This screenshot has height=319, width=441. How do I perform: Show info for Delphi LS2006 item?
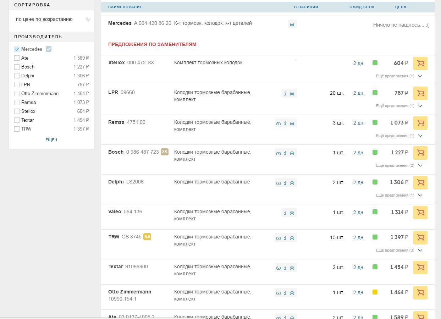285,183
